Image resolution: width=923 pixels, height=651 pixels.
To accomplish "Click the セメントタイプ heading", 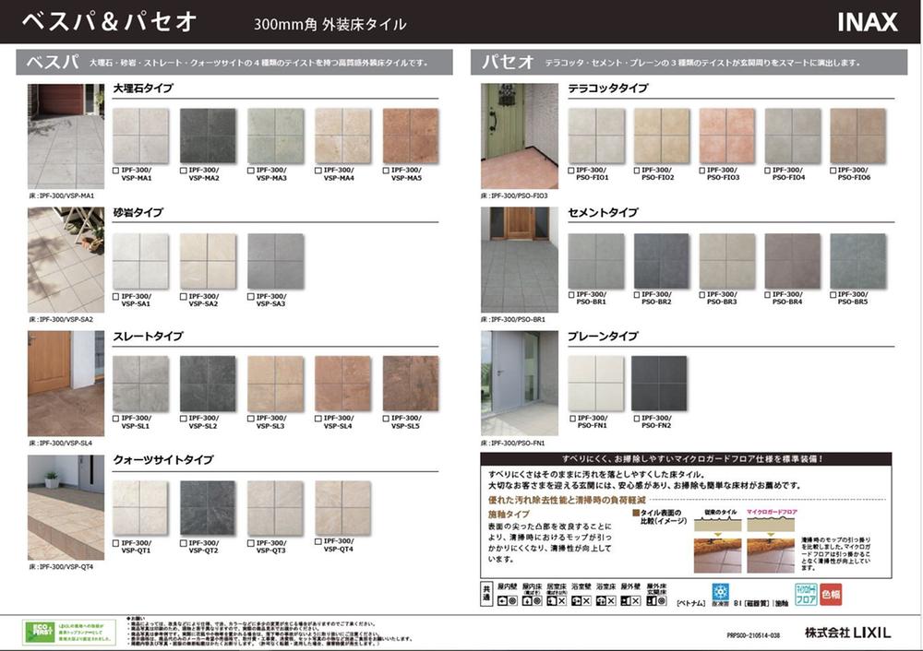I will [x=603, y=212].
